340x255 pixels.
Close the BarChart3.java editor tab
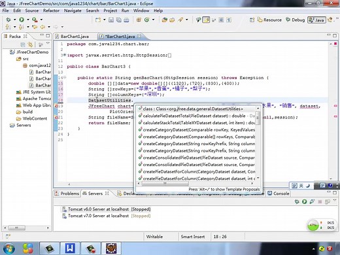click(139, 36)
